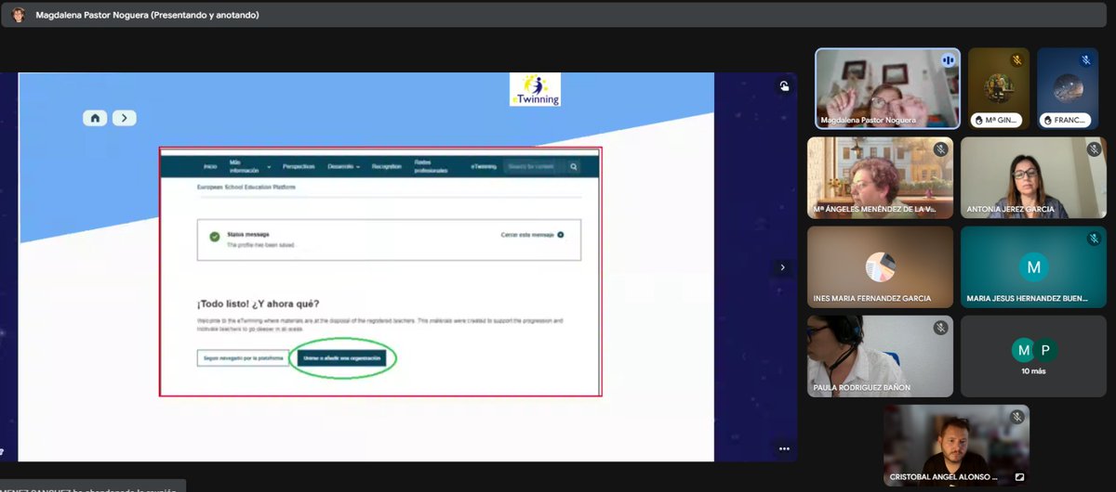Open the 'Más información' dropdown in navbar

coord(249,166)
